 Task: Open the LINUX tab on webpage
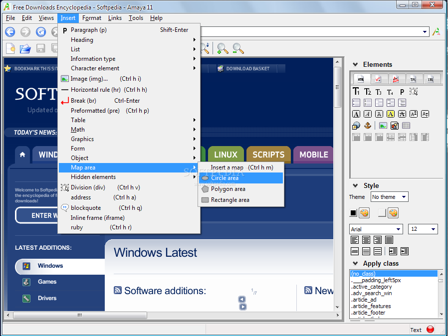225,155
